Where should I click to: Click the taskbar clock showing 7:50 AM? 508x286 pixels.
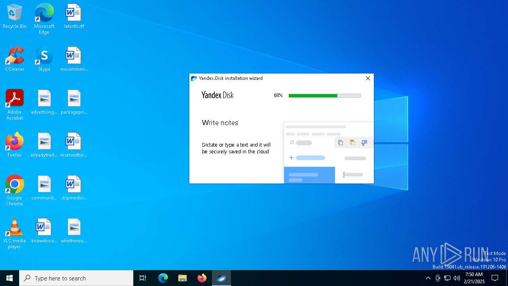(x=474, y=278)
